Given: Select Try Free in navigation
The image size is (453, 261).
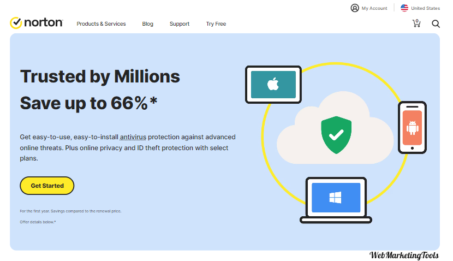Looking at the screenshot, I should (x=216, y=23).
